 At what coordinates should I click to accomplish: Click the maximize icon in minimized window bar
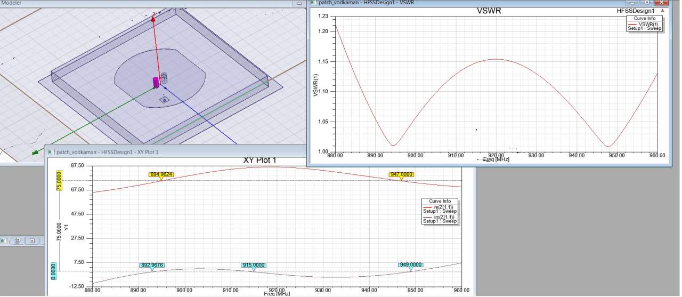click(32, 240)
